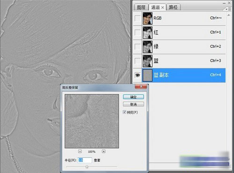
Task: Toggle visibility of the RGB channel
Action: tap(138, 18)
